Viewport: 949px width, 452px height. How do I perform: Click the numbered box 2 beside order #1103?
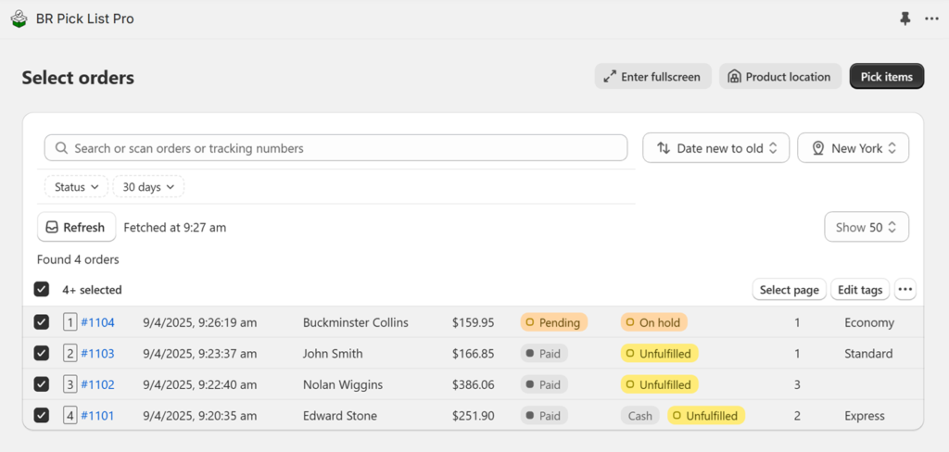tap(70, 354)
